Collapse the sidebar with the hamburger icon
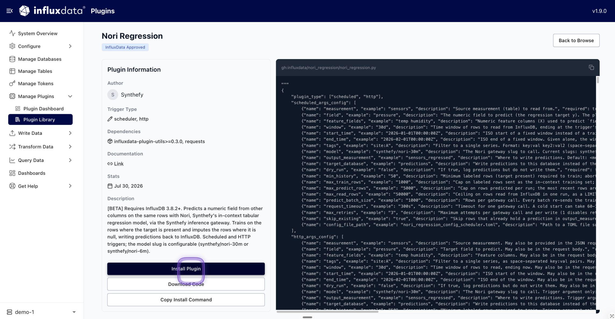The height and width of the screenshot is (319, 615). click(10, 11)
